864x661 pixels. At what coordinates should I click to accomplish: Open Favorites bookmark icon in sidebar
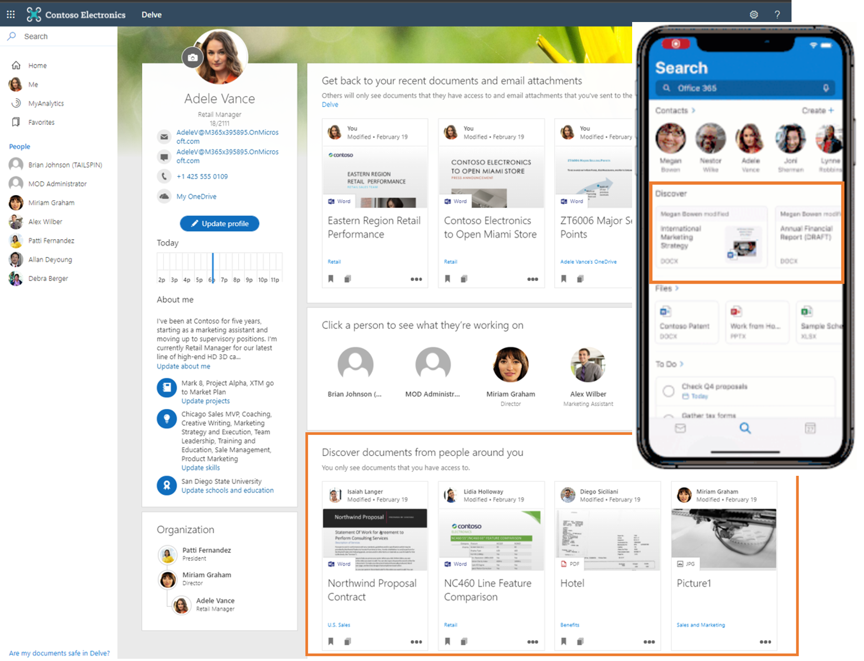16,122
